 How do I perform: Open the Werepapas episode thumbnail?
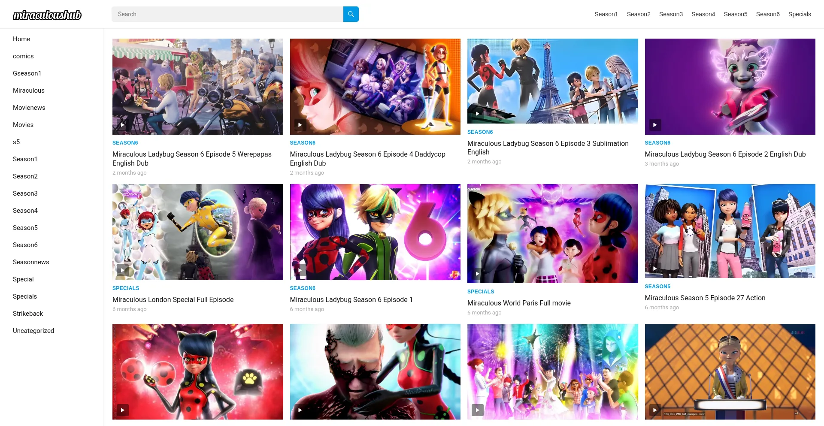(198, 87)
